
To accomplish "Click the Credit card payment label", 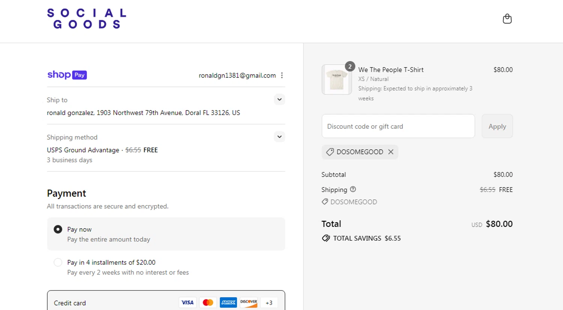I will tap(70, 303).
